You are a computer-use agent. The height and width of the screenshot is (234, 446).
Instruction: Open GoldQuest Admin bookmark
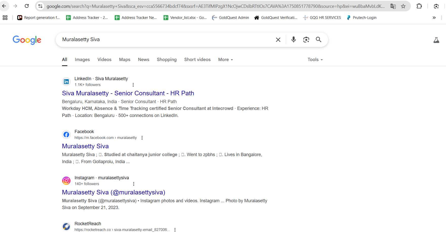(231, 18)
